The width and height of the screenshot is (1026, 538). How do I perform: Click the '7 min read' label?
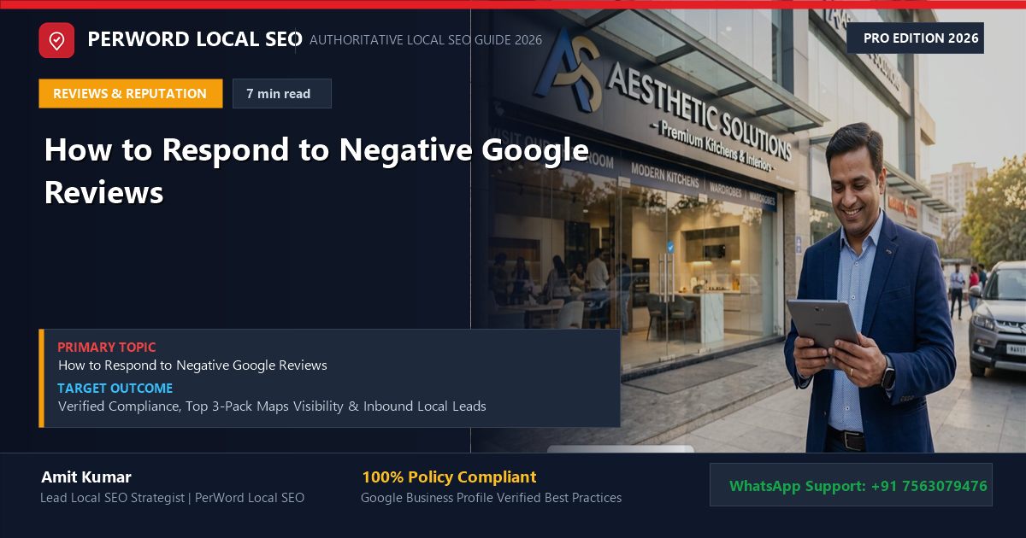tap(281, 94)
